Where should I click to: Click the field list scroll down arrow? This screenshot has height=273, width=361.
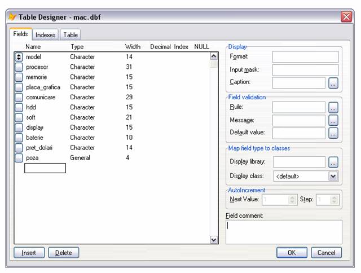pyautogui.click(x=214, y=240)
